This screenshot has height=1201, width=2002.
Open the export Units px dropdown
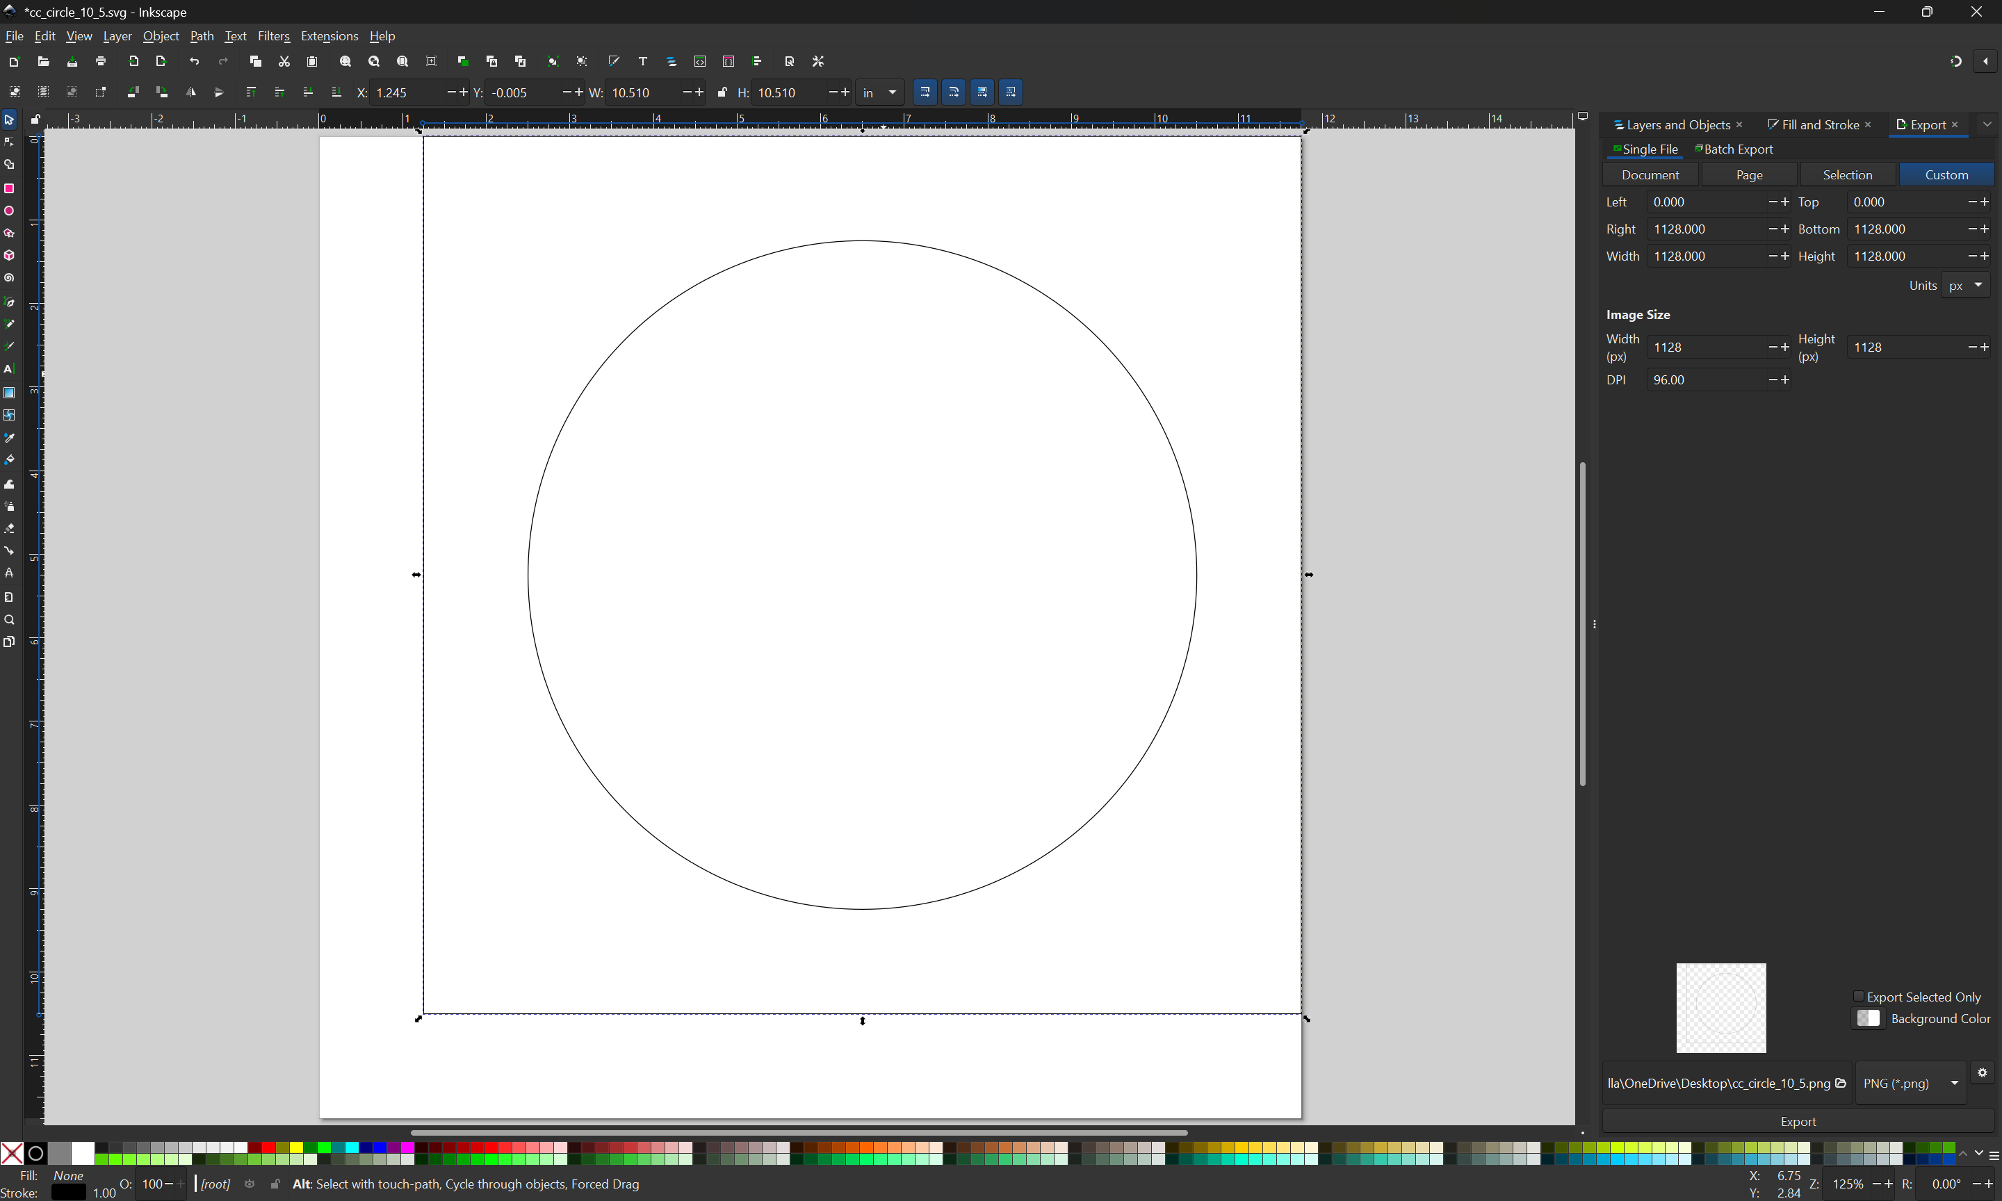point(1966,285)
